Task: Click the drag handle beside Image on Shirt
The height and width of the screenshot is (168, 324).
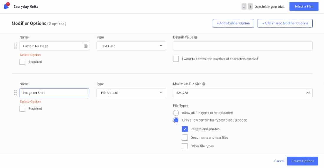Action: coord(16,93)
